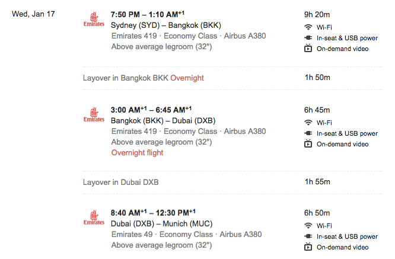Click Wi-Fi icon on the 9h 20m flight
The image size is (395, 259).
(308, 27)
